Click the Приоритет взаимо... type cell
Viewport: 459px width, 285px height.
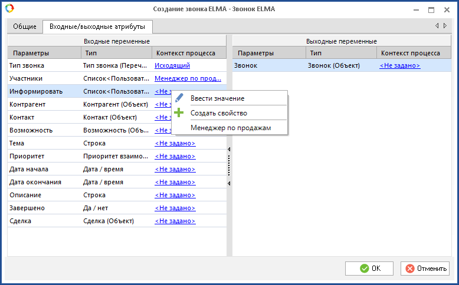(x=116, y=156)
